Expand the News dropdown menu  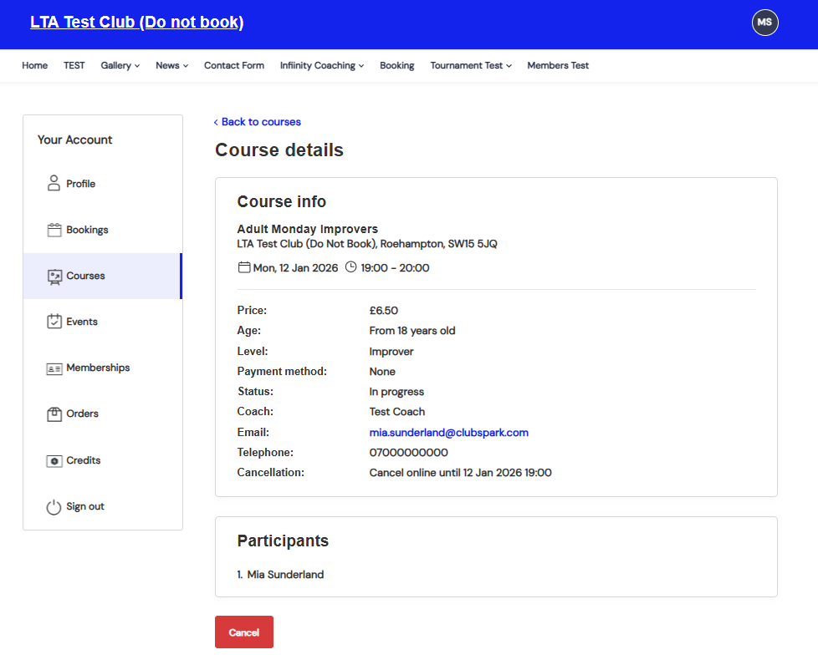click(171, 66)
